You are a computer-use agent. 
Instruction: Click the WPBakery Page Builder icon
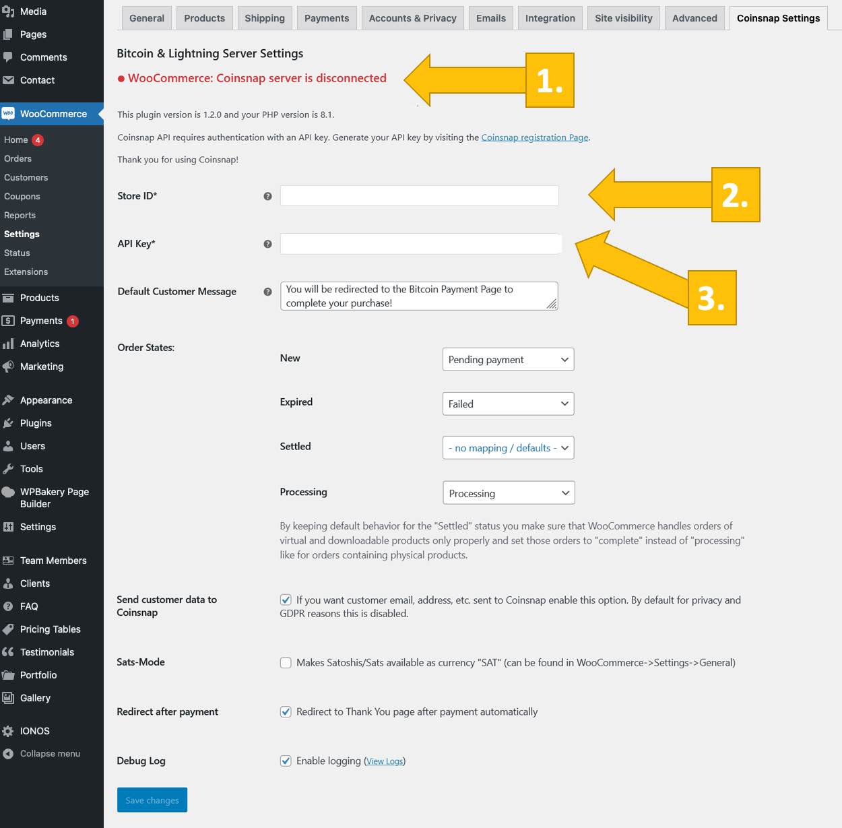coord(8,492)
